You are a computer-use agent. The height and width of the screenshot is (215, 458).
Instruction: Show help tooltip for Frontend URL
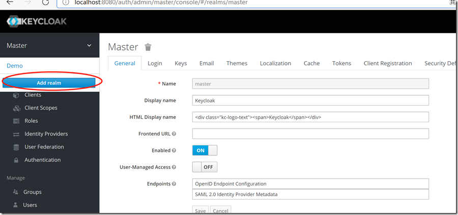point(174,134)
